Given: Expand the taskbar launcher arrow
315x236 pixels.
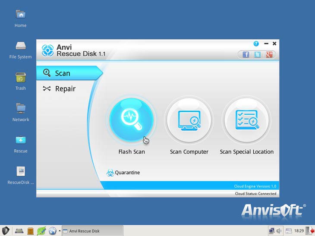Looking at the screenshot, I should point(60,231).
